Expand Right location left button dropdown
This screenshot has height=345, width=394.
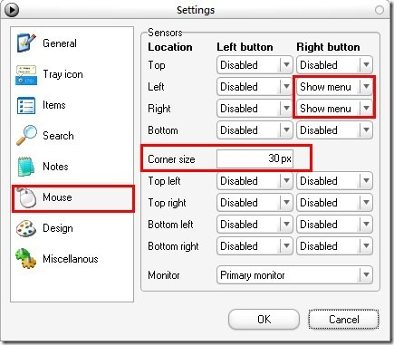coord(255,109)
